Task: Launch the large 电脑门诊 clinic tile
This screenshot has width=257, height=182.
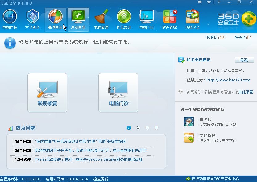Action: pyautogui.click(x=118, y=93)
